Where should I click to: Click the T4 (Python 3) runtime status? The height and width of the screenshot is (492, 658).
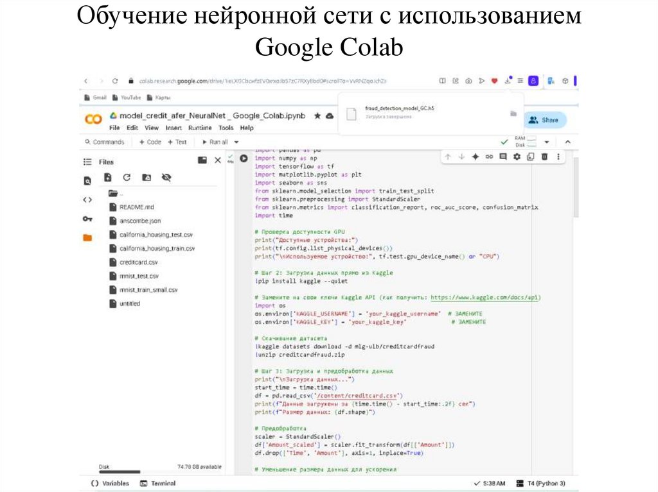point(541,483)
